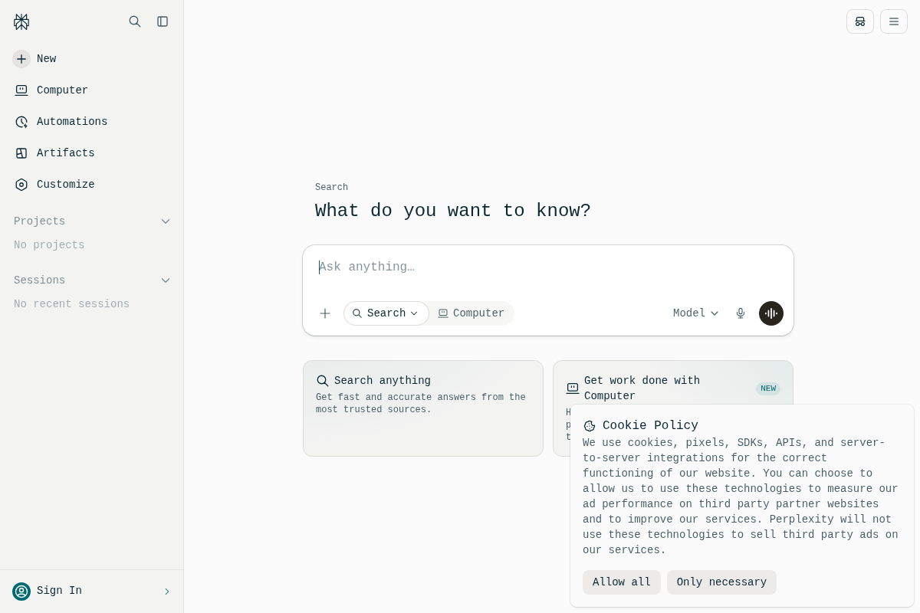Open the Search mode dropdown
This screenshot has width=920, height=613.
386,313
